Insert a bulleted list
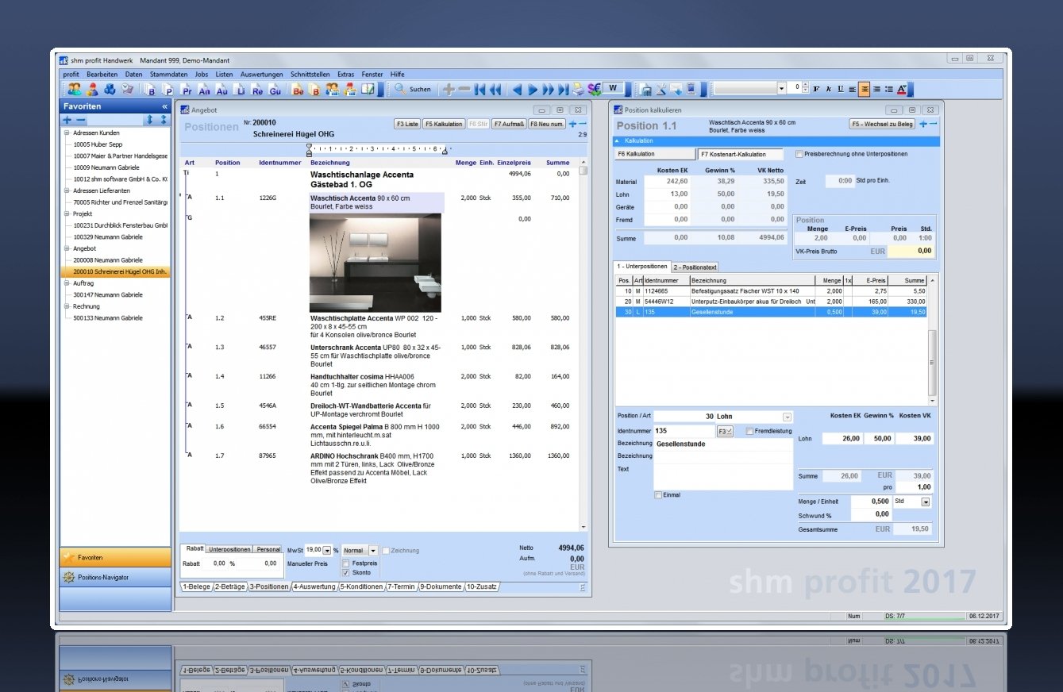 click(x=888, y=89)
